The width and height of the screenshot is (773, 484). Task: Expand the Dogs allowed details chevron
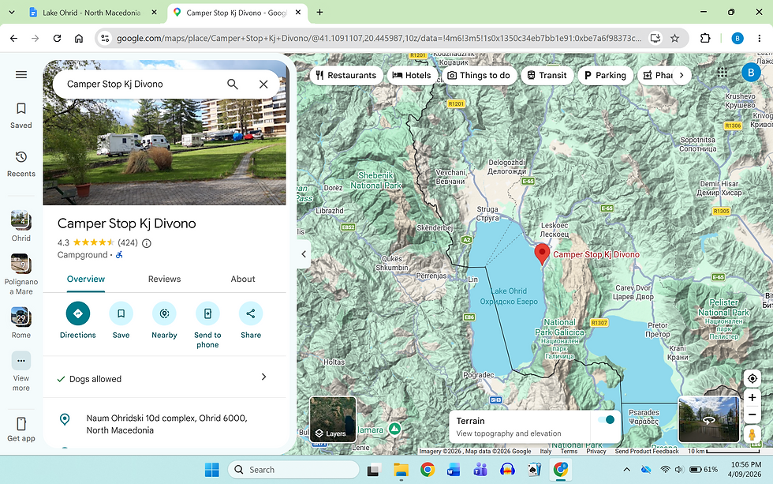click(263, 377)
